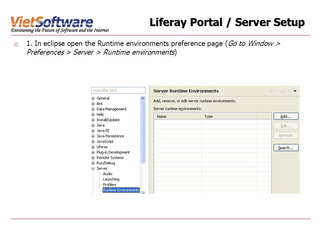Select Liferay category
Viewport: 324px width, 243px height.
[102, 147]
